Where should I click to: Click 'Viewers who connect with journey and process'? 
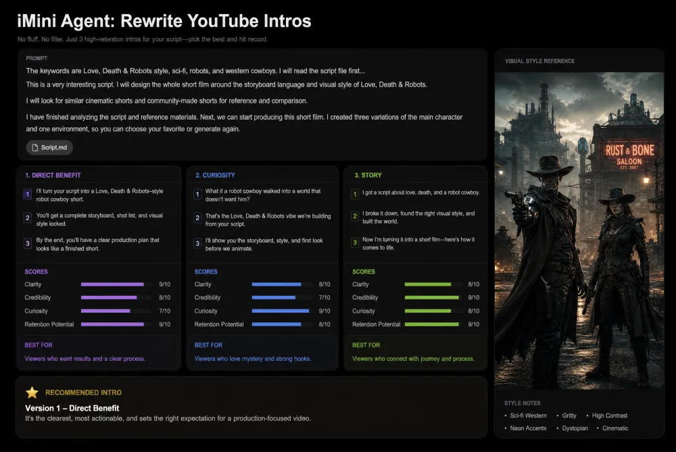[x=413, y=359]
